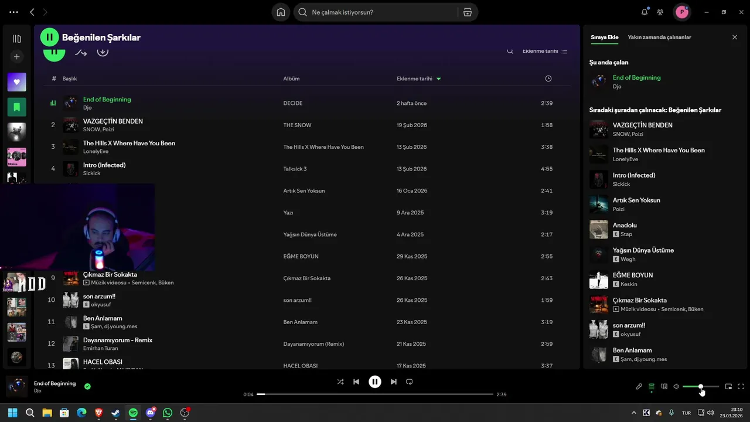Open Liked Songs heart tile in sidebar

pyautogui.click(x=16, y=82)
